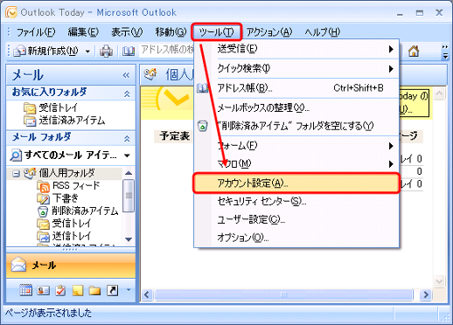Click the home icon in toolbar
The width and height of the screenshot is (453, 325).
click(x=414, y=52)
